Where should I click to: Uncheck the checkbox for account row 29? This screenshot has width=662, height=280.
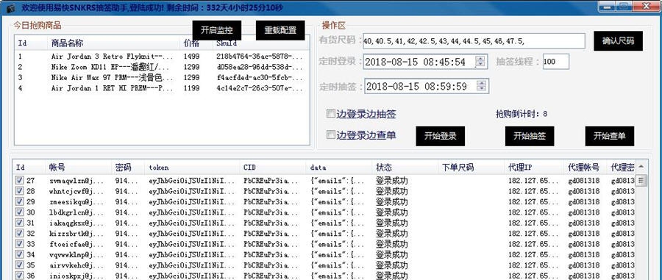click(19, 201)
